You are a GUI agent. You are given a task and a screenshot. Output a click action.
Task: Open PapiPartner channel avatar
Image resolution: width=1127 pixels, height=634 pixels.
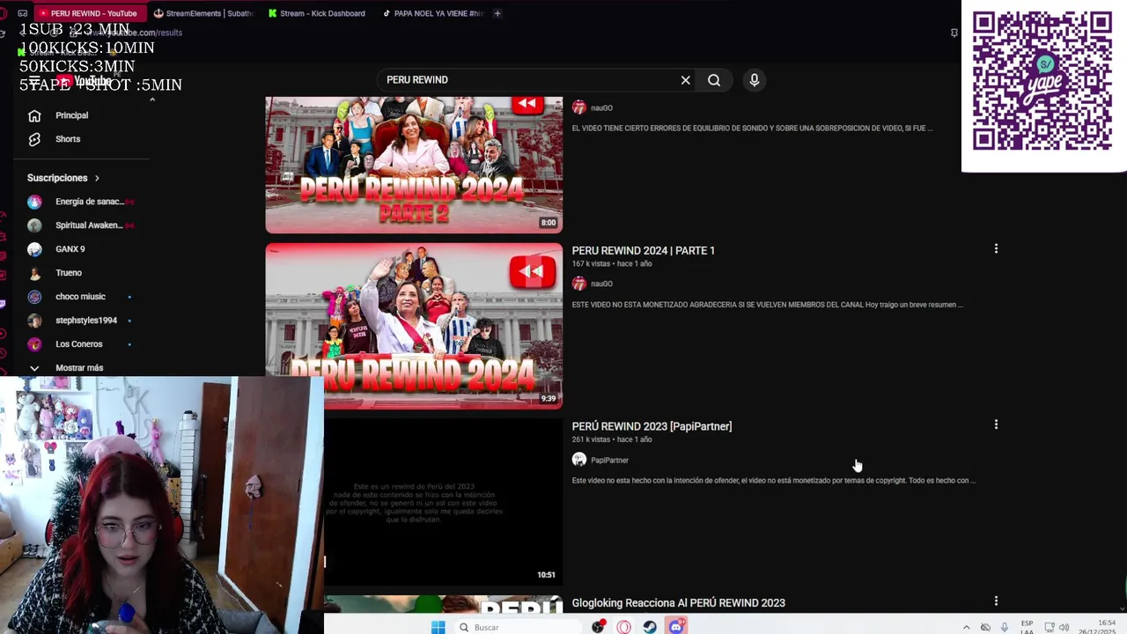point(578,460)
